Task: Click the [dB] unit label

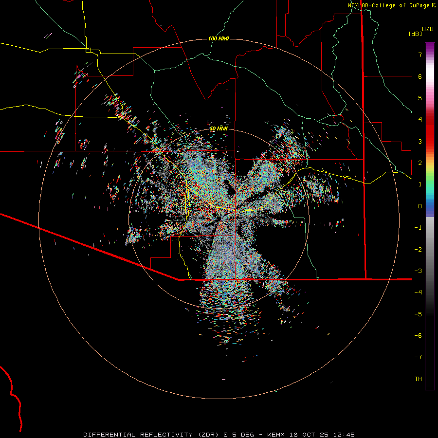Action: coord(415,34)
